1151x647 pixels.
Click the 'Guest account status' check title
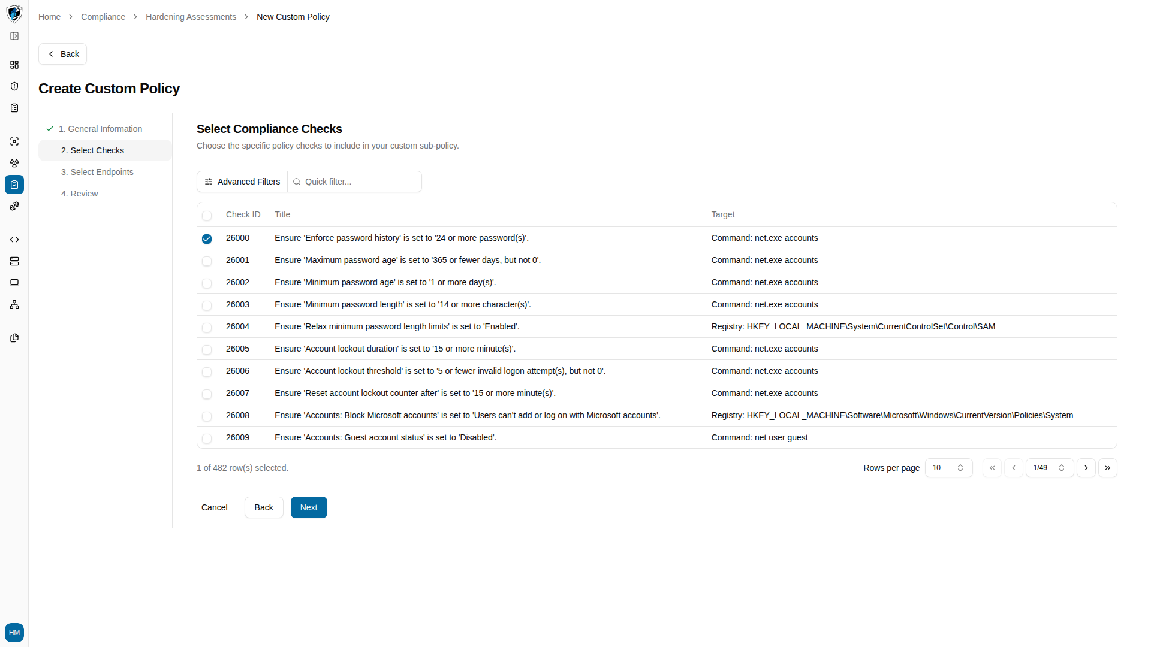[x=385, y=437]
